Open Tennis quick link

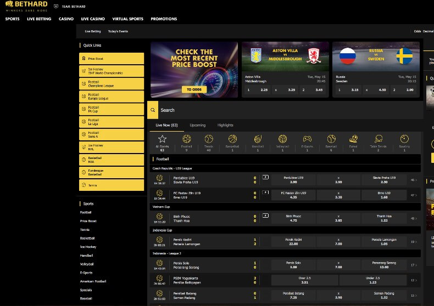click(x=112, y=185)
